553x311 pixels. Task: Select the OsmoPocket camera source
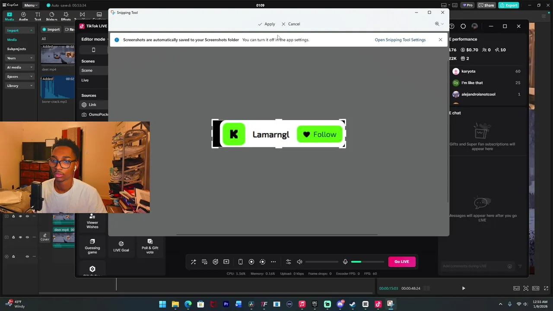coord(94,114)
